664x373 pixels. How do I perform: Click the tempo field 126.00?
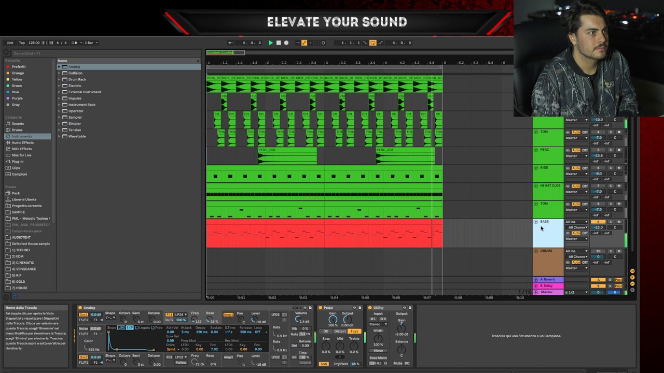point(34,42)
